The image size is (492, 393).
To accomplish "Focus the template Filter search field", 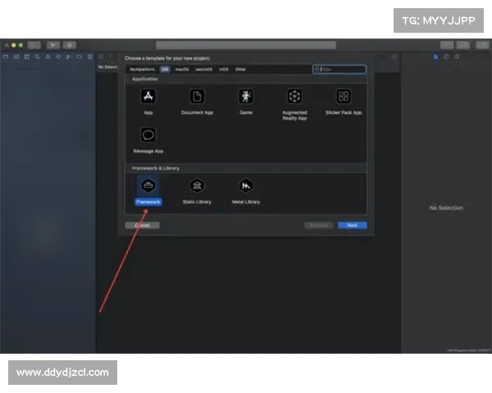I will [339, 70].
